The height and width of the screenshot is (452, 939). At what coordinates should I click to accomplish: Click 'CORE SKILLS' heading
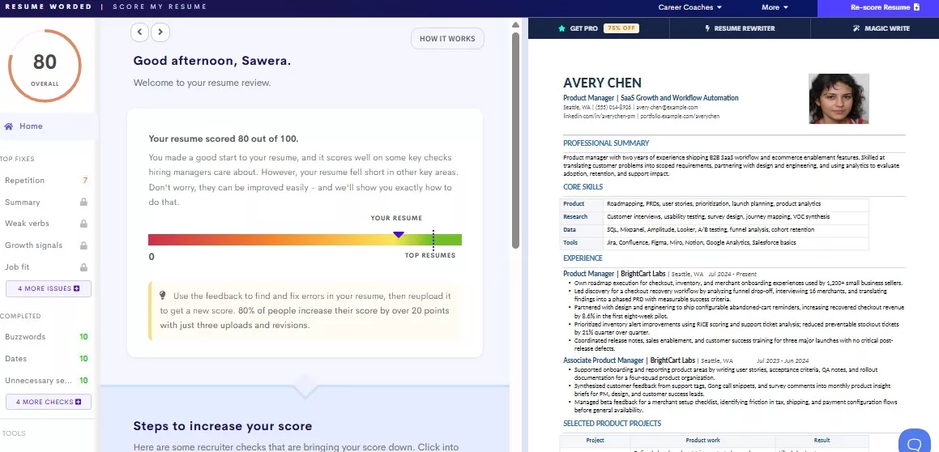click(583, 187)
